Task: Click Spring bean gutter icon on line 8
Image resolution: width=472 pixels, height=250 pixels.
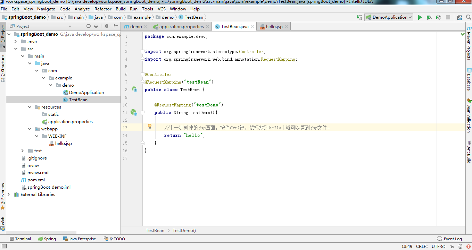Action: pos(134,89)
